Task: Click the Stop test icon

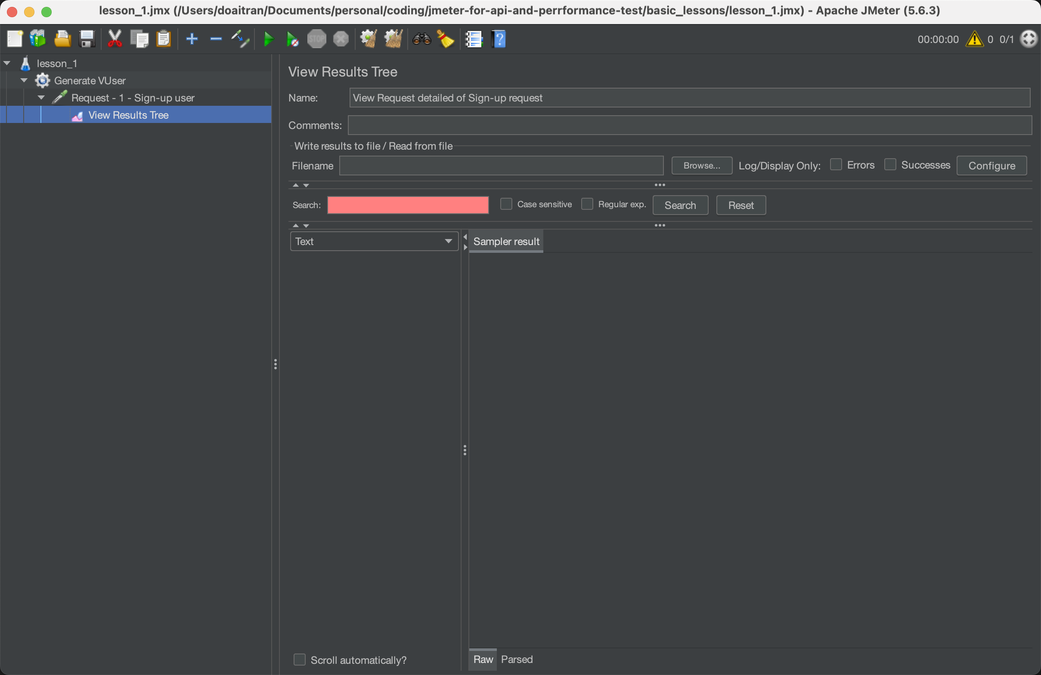Action: coord(317,39)
